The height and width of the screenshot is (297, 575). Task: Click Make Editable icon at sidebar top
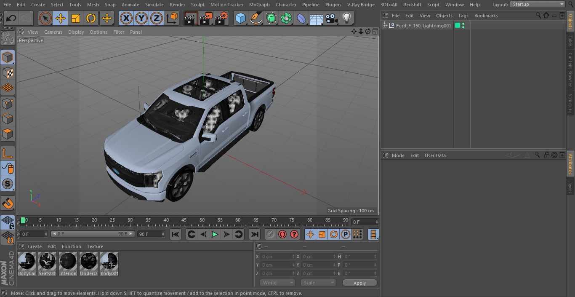8,38
